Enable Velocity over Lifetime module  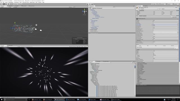137,63
